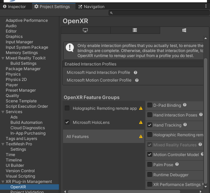Collapse the Mixed Reality Toolkit tree node

3,58
